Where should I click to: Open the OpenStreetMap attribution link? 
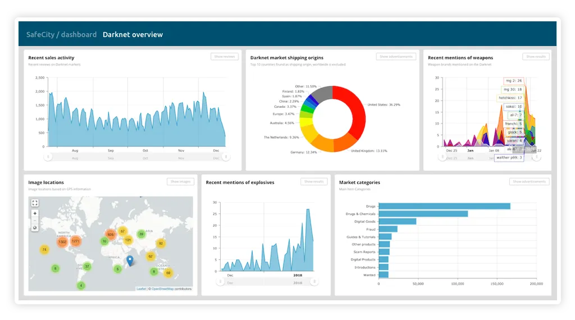(162, 289)
